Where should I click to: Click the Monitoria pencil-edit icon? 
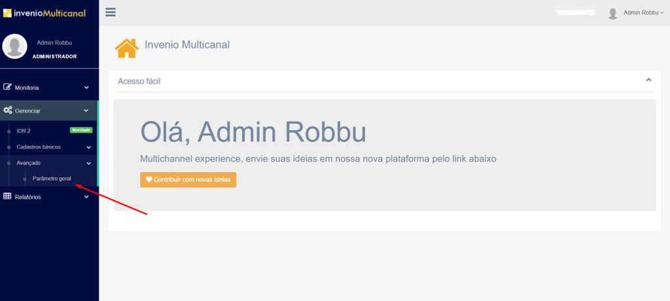point(8,87)
